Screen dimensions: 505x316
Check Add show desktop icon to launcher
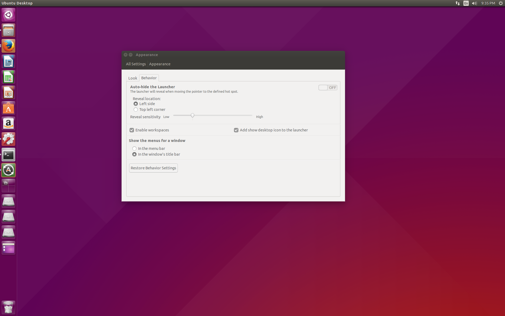[x=236, y=130]
